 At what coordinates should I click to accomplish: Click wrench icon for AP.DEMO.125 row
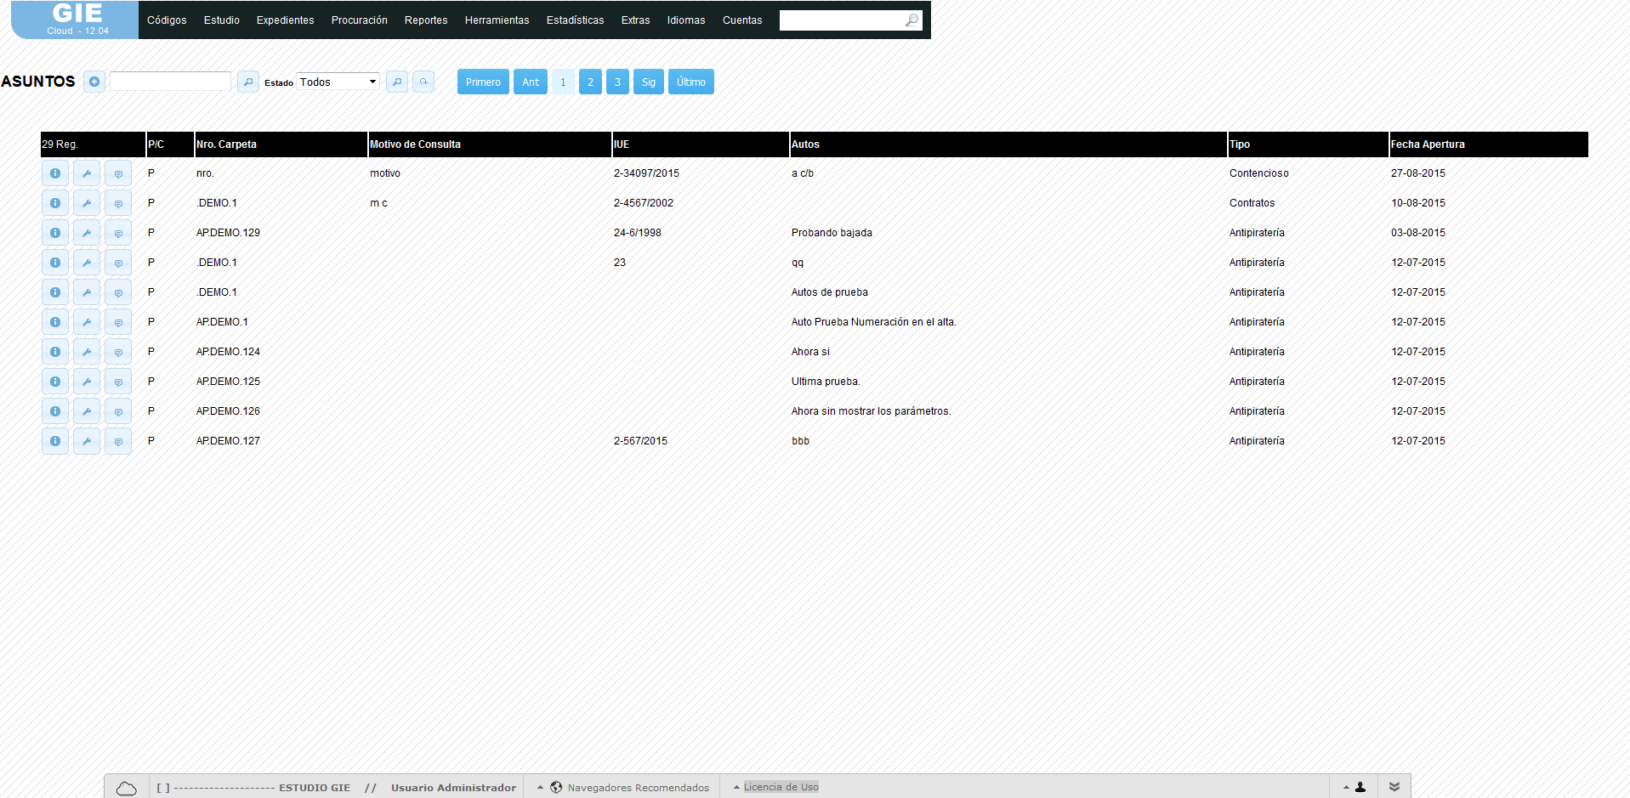point(87,382)
